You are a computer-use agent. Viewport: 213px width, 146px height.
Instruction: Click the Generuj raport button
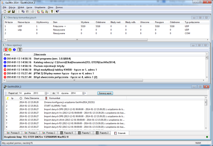click(105, 93)
